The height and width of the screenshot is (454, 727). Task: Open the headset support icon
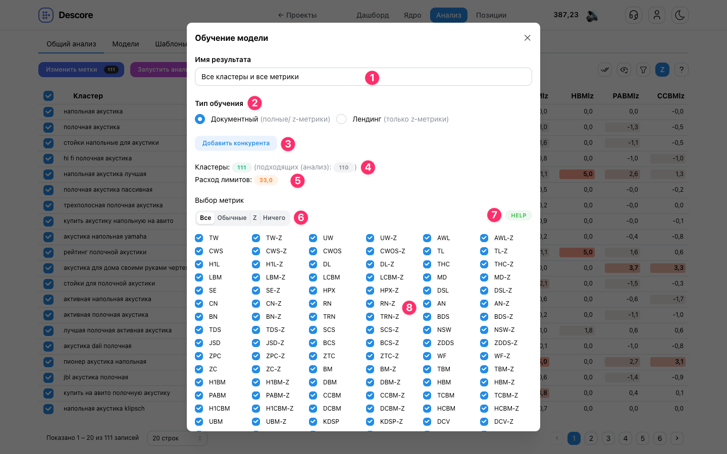(634, 15)
